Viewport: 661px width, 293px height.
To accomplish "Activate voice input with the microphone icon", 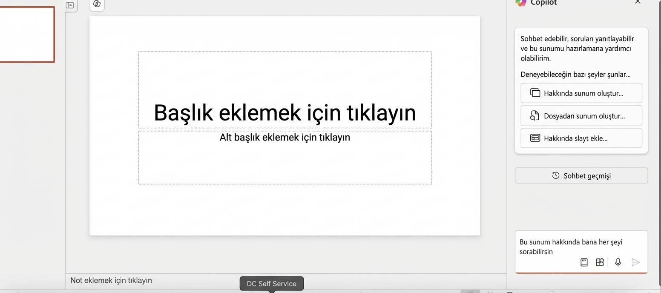I will point(618,262).
